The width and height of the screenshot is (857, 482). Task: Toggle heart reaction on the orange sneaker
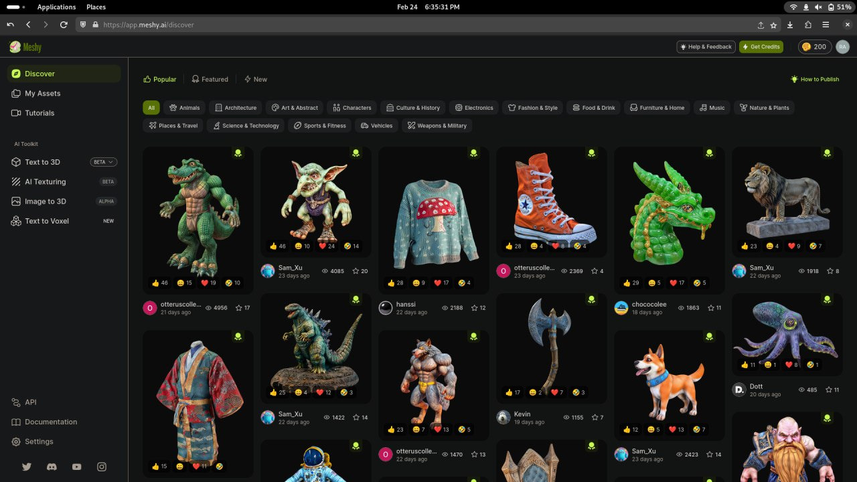[558, 246]
